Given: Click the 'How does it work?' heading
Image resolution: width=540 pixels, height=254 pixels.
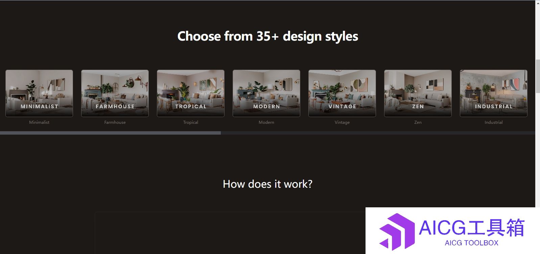Looking at the screenshot, I should tap(268, 184).
